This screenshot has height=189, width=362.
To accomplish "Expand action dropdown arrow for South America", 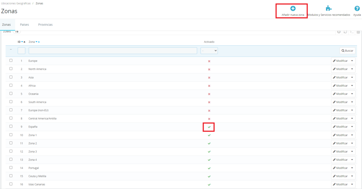I will tap(352, 102).
